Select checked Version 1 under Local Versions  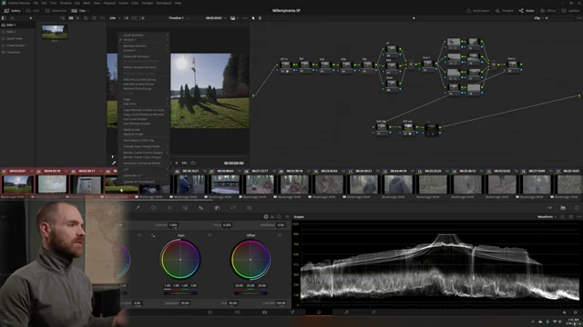(x=144, y=40)
